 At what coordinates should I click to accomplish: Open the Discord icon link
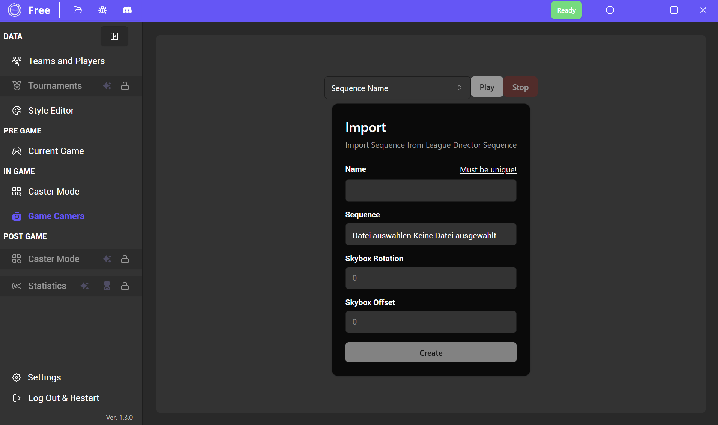127,10
